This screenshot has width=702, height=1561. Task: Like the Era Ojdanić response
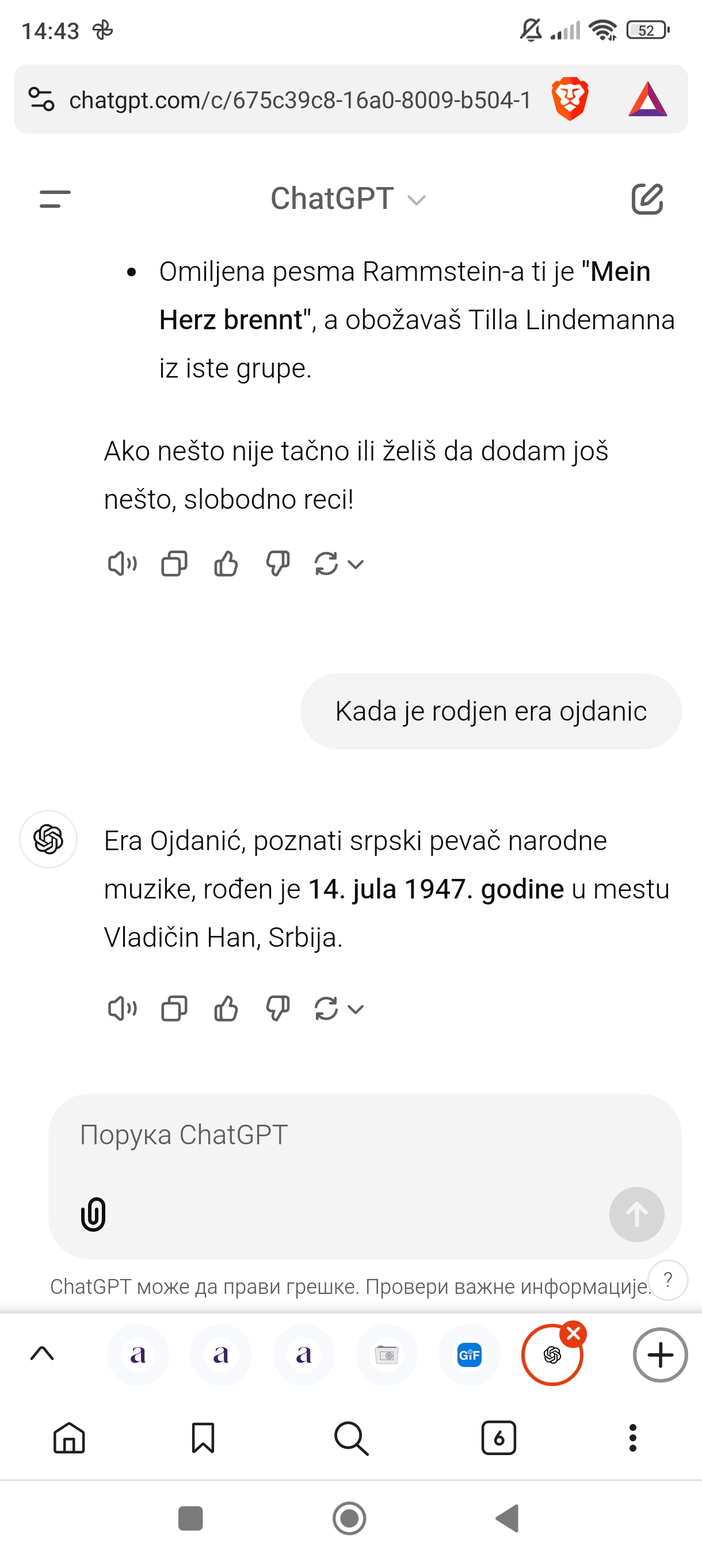[226, 1009]
